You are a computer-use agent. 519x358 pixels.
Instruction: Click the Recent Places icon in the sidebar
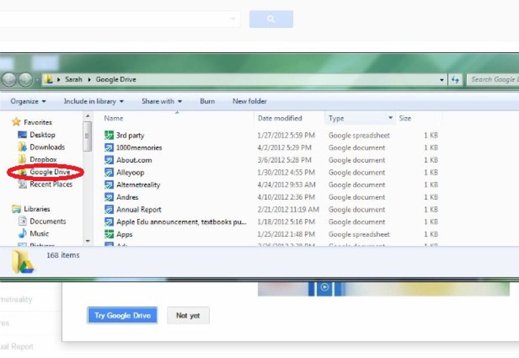click(x=22, y=184)
